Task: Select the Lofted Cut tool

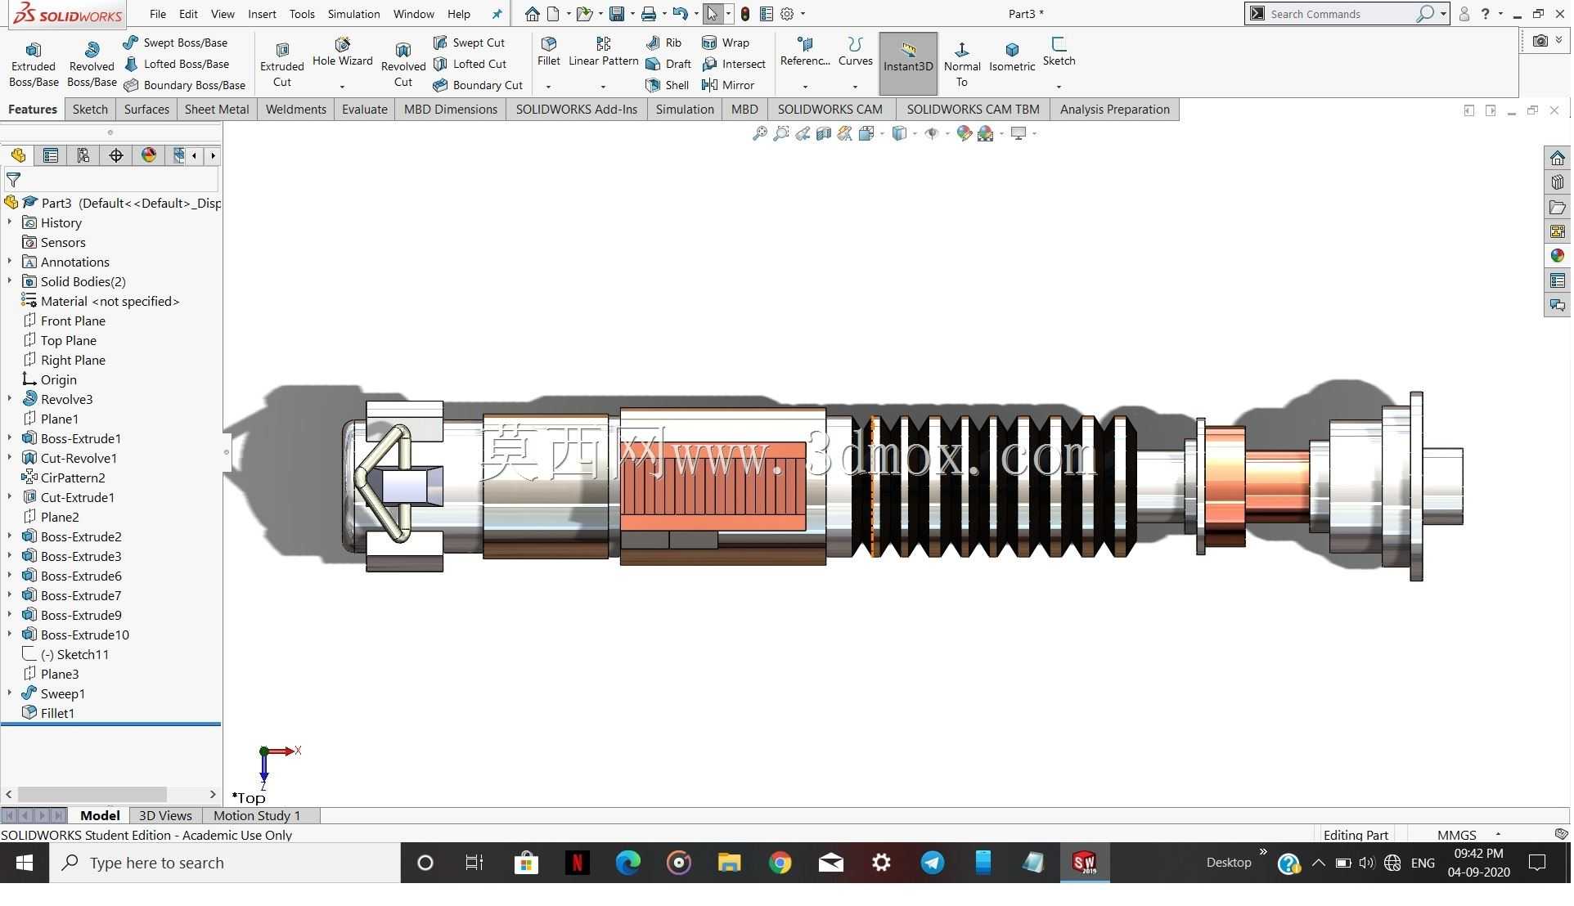Action: [470, 64]
